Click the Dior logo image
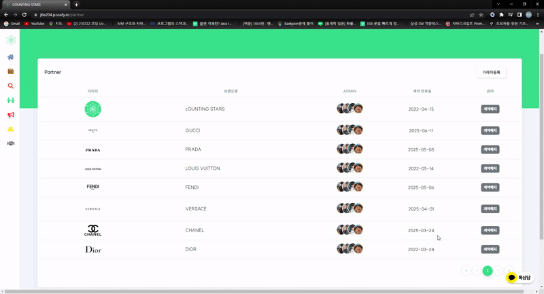Screen dimensions: 544x294 (x=93, y=249)
